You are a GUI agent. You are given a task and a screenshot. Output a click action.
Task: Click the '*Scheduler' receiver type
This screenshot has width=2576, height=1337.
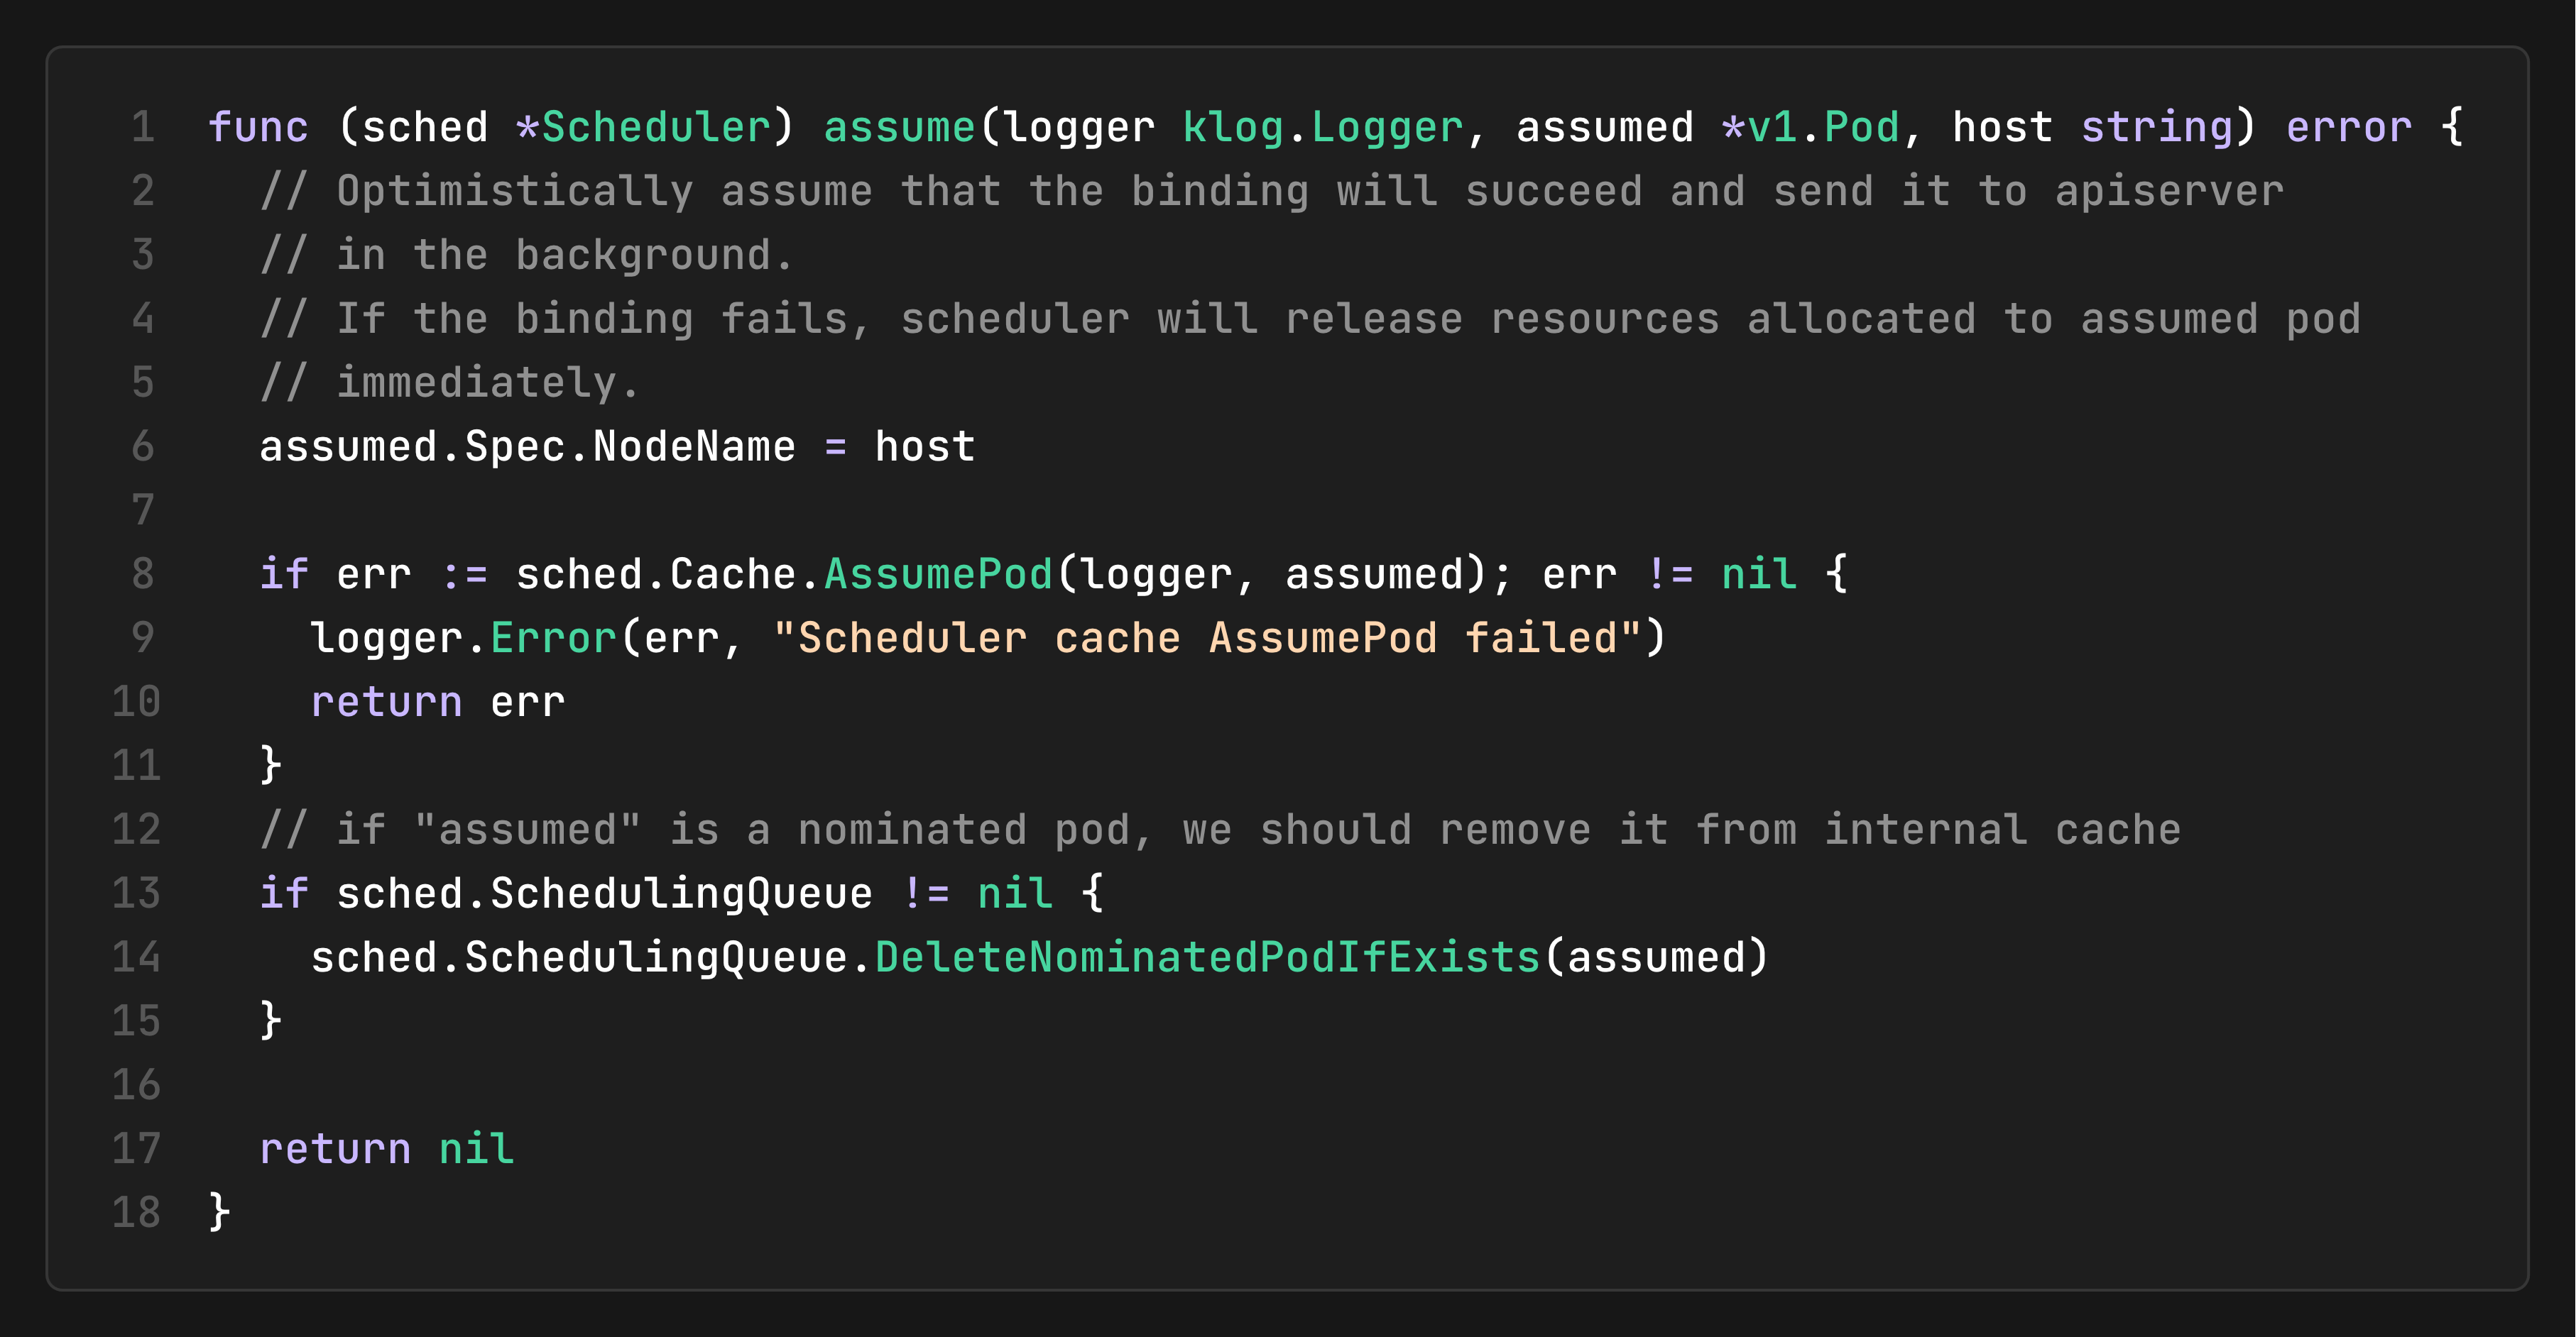coord(643,128)
